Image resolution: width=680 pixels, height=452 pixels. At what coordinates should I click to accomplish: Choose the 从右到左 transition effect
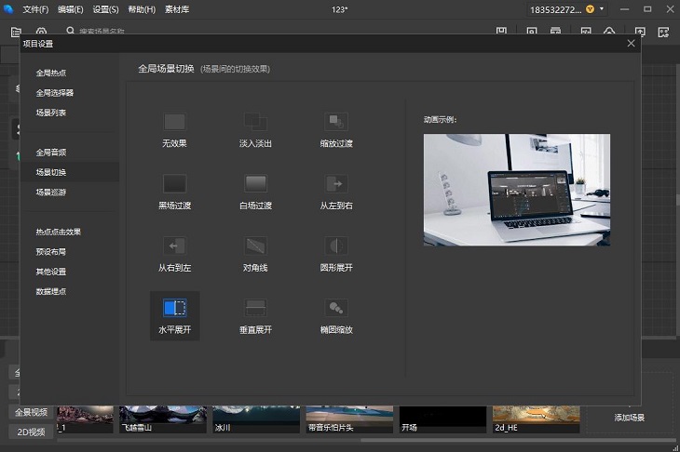coord(174,246)
